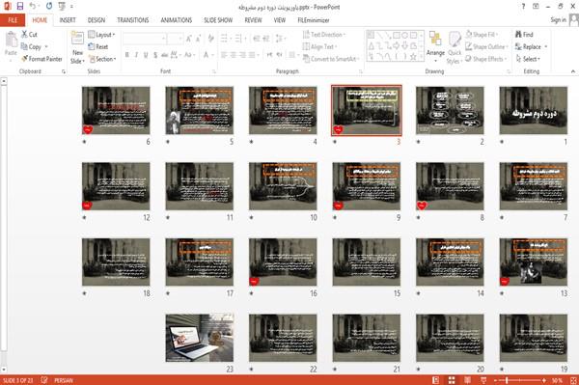Click the Save icon in quick access toolbar

tap(20, 6)
